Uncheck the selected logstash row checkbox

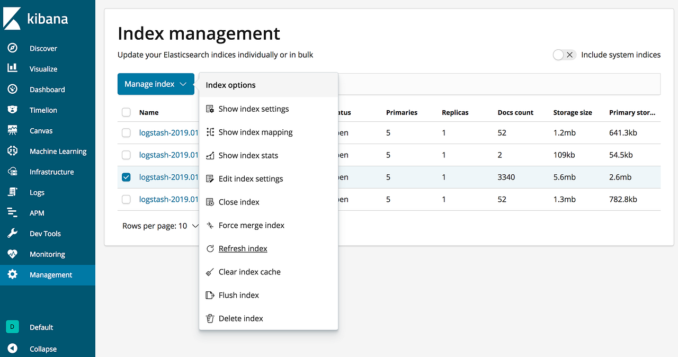[126, 177]
